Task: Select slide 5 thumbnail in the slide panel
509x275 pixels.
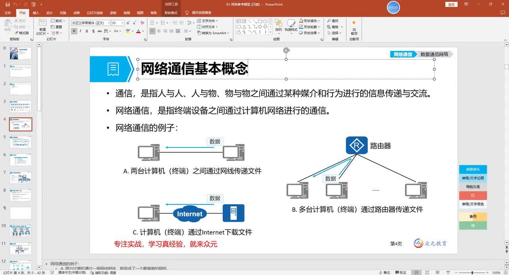Action: [x=21, y=142]
